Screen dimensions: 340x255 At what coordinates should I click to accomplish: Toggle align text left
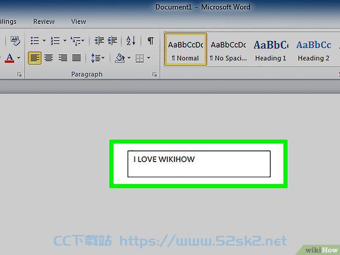[x=35, y=58]
